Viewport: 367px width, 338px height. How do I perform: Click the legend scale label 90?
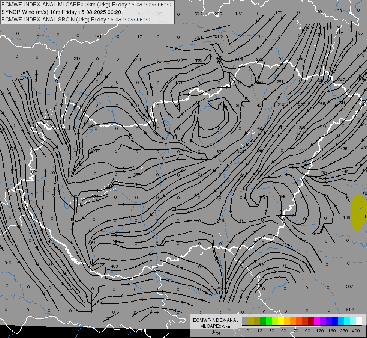click(x=307, y=331)
